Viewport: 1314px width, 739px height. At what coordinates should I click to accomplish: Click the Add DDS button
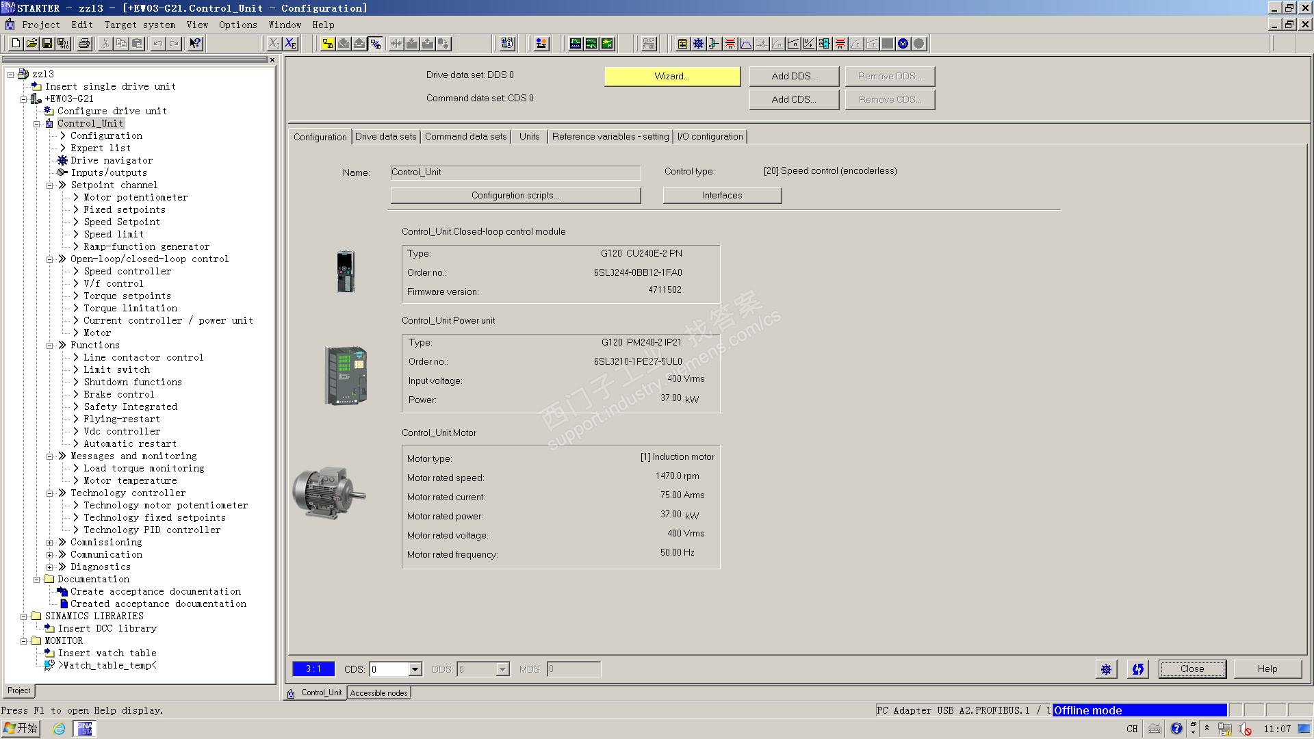pyautogui.click(x=794, y=77)
